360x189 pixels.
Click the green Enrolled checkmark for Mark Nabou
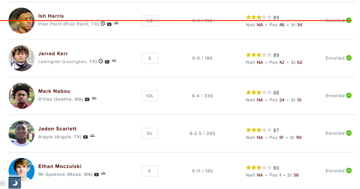pyautogui.click(x=349, y=95)
